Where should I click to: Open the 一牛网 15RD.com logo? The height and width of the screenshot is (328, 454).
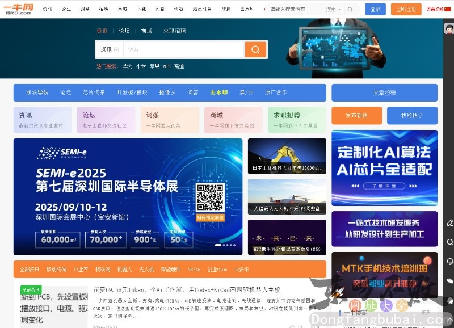click(x=19, y=9)
